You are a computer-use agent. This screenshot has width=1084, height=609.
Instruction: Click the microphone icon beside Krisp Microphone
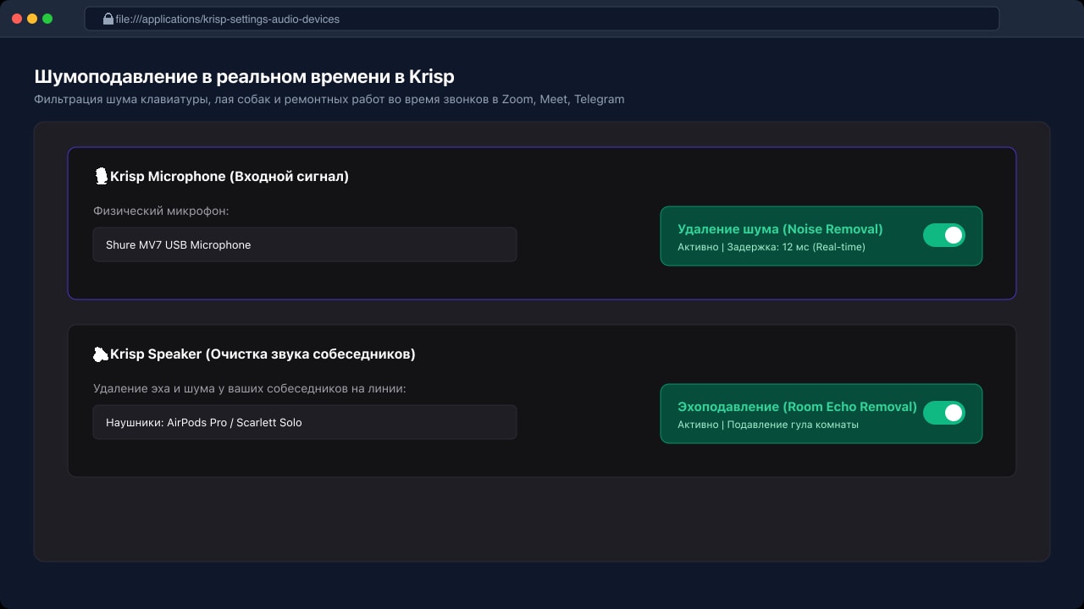click(x=102, y=176)
